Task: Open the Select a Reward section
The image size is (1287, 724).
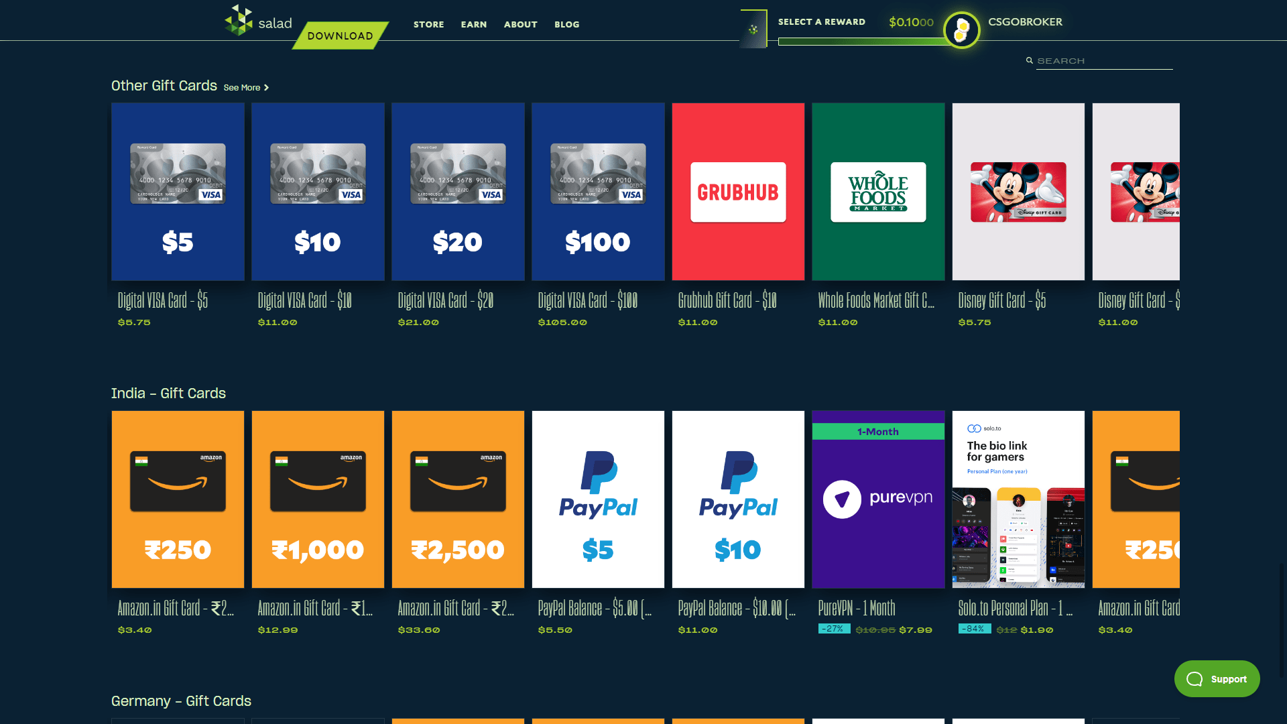Action: click(x=821, y=21)
